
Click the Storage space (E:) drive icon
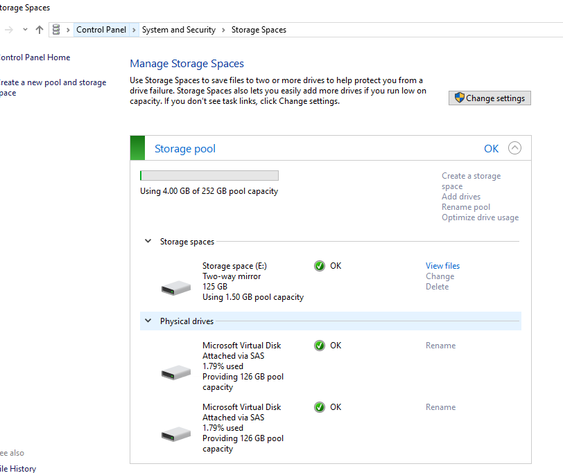coord(176,287)
